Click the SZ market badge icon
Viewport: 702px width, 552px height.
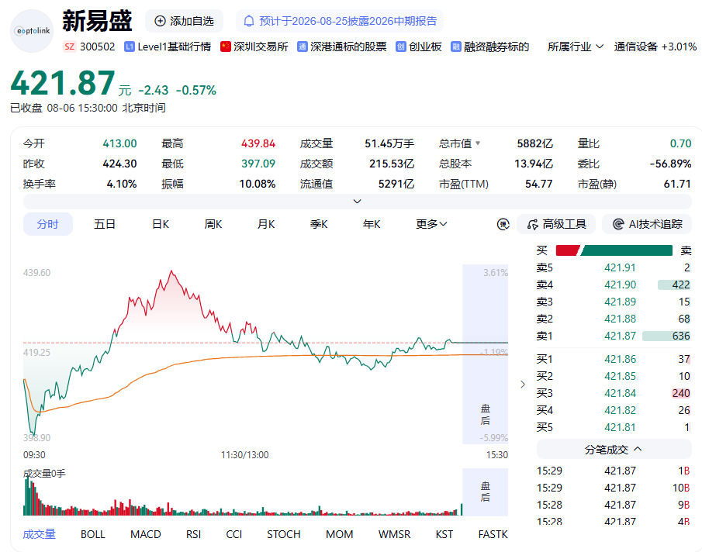click(x=69, y=47)
